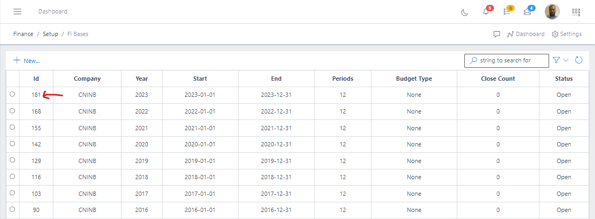Open the apps grid launcher
The height and width of the screenshot is (219, 595).
pyautogui.click(x=576, y=12)
